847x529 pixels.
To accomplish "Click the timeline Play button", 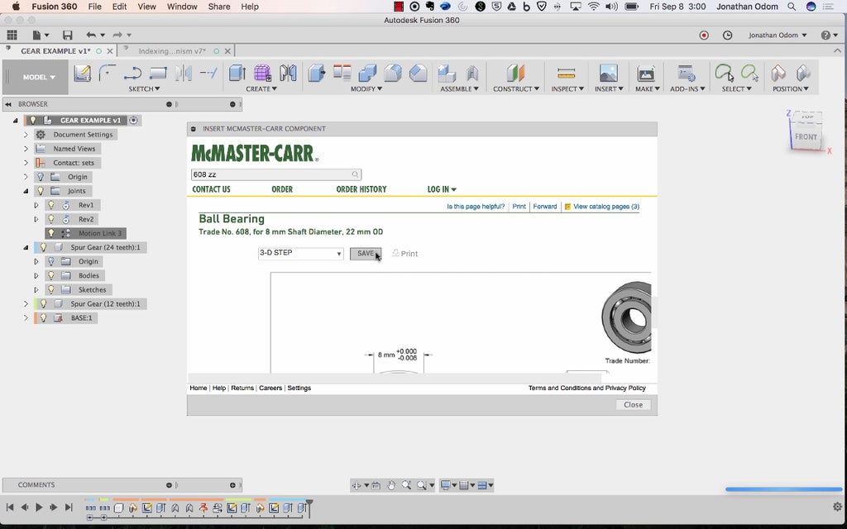I will pos(39,508).
